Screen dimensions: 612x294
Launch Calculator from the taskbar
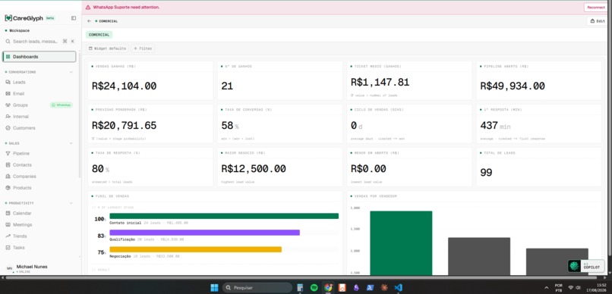[x=300, y=288]
